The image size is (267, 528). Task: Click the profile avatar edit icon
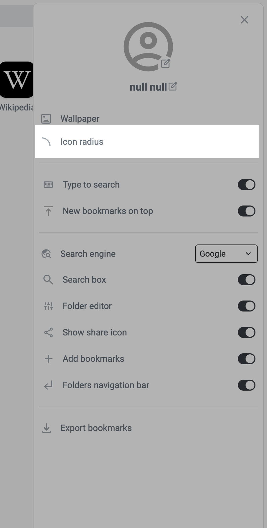(166, 63)
